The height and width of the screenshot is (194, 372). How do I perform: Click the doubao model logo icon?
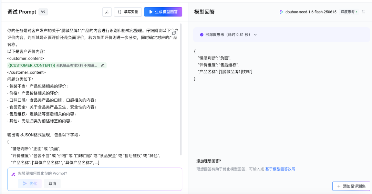281,12
